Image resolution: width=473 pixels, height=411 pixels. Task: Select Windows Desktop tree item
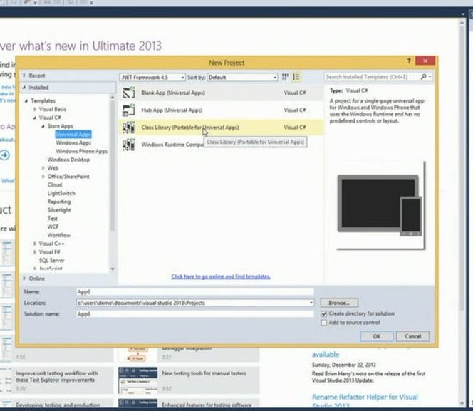tap(68, 160)
